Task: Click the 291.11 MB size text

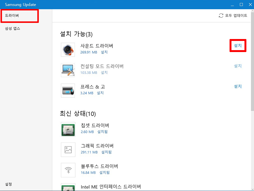Action: (x=89, y=152)
